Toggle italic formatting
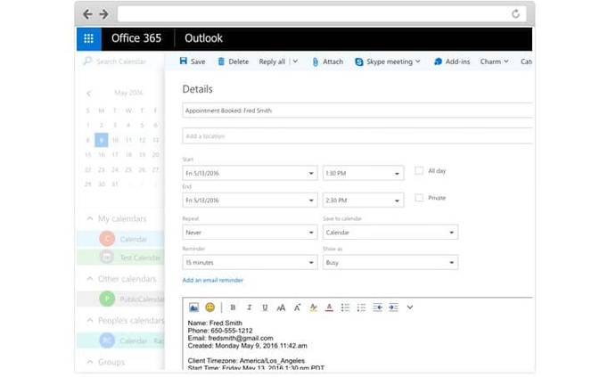Viewport: 608px width, 377px height. coord(249,307)
